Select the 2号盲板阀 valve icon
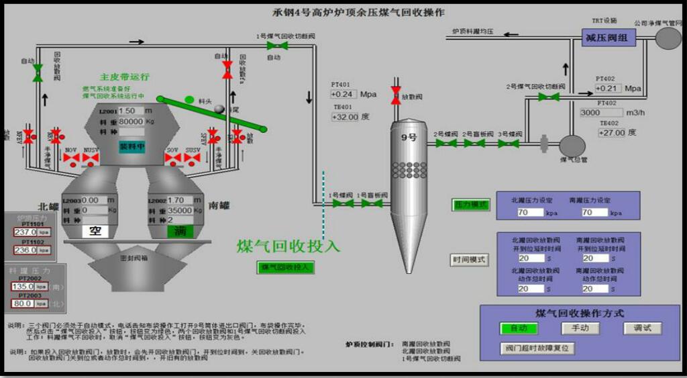Viewport: 687px width, 378px height. [x=476, y=143]
